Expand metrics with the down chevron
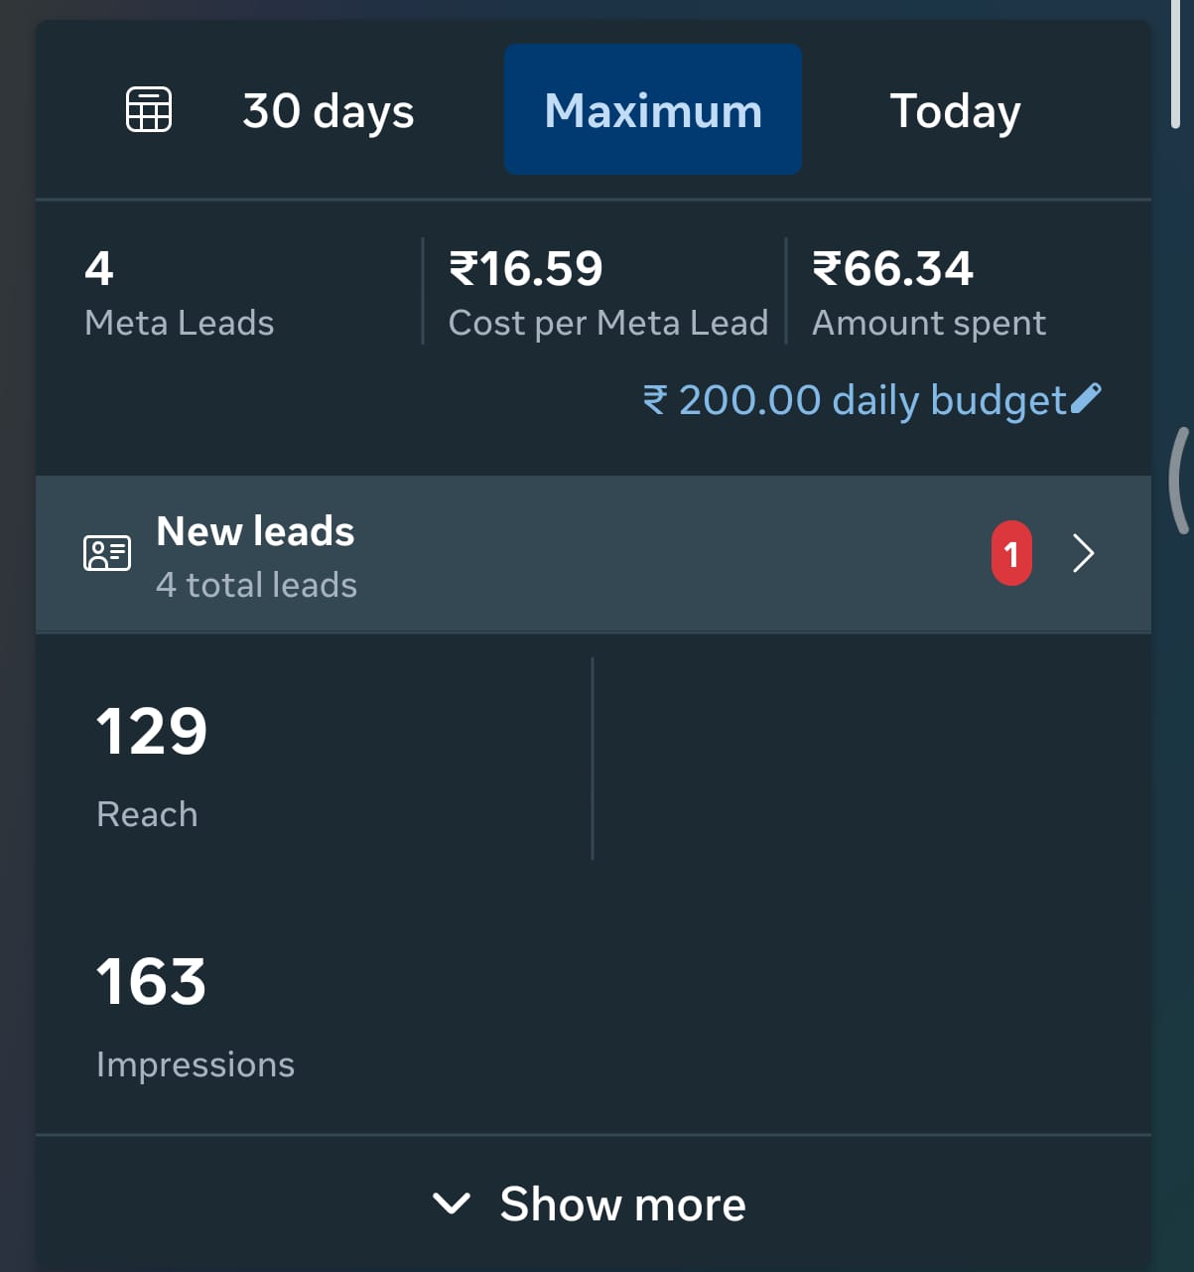The height and width of the screenshot is (1272, 1194). [452, 1203]
